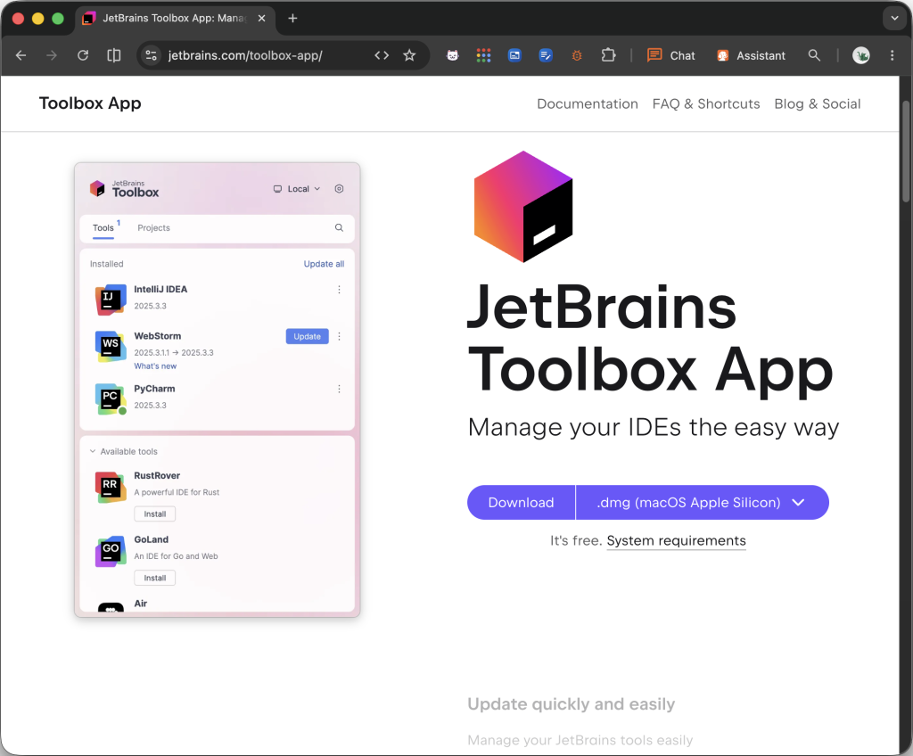Go back with the browser back arrow

(21, 55)
